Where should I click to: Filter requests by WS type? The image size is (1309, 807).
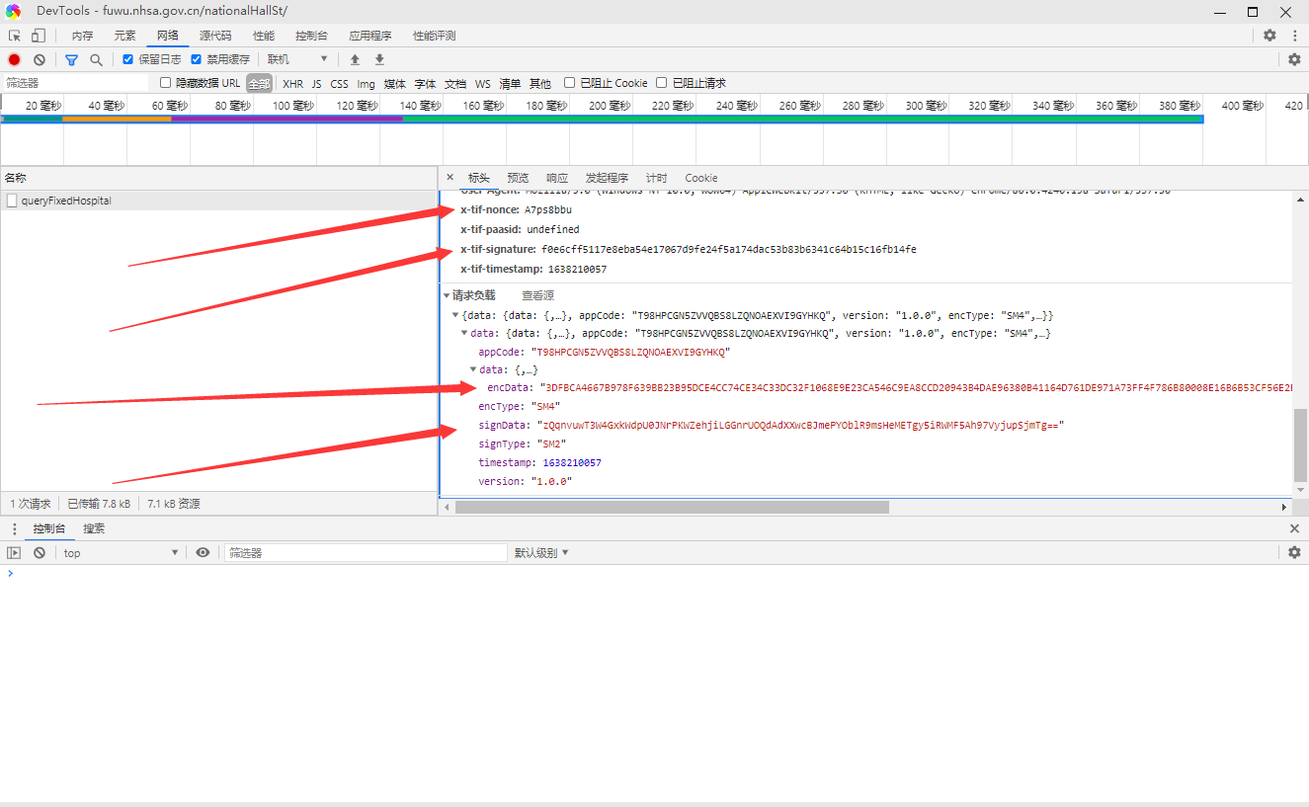[x=482, y=84]
